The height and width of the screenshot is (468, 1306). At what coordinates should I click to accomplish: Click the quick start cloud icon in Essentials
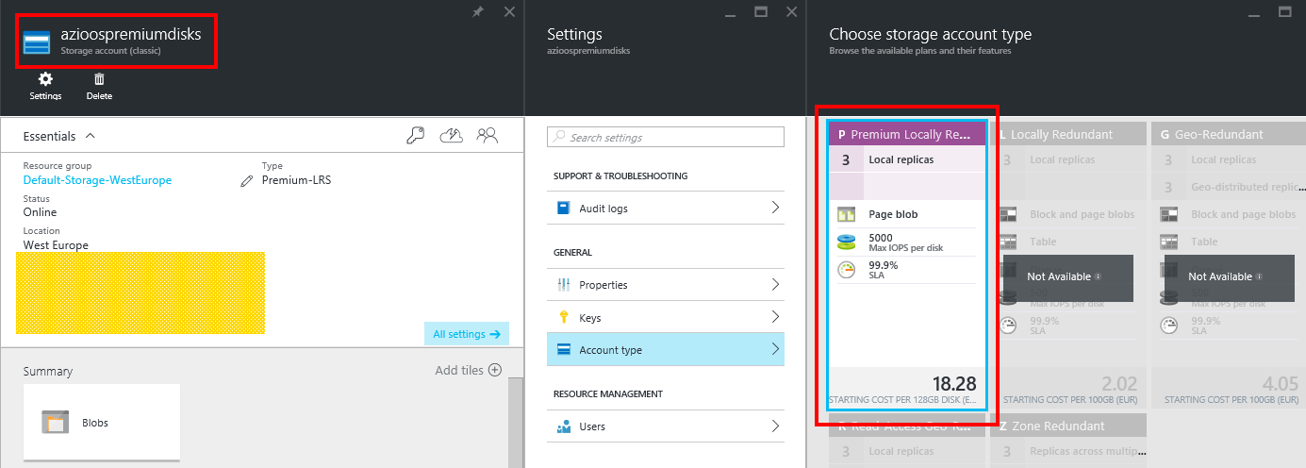click(451, 136)
